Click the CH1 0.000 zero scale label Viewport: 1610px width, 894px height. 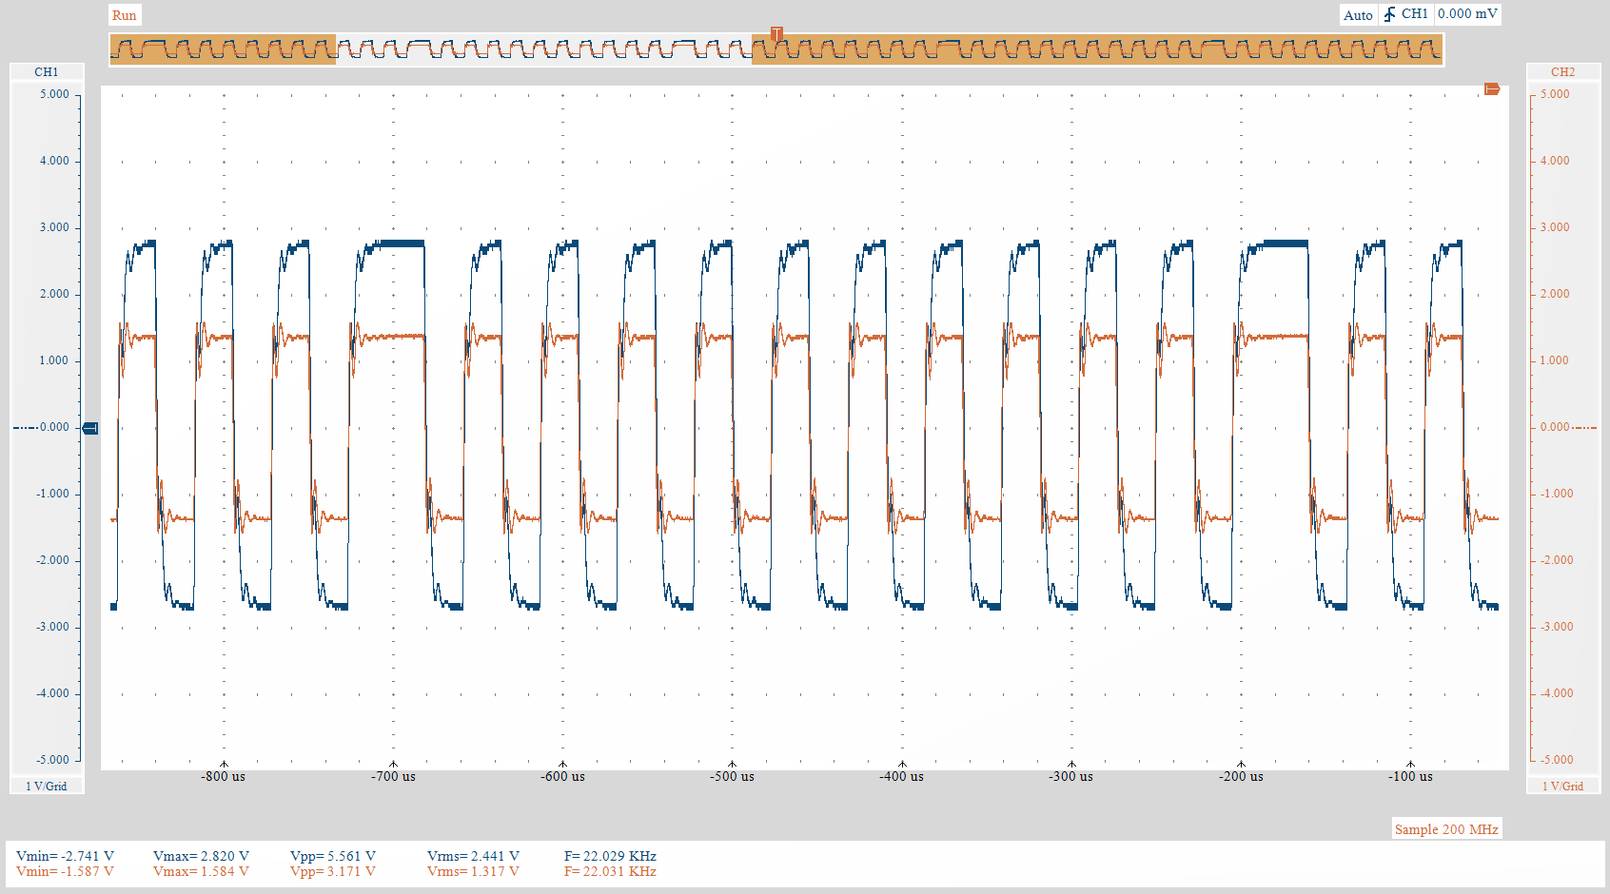coord(54,427)
